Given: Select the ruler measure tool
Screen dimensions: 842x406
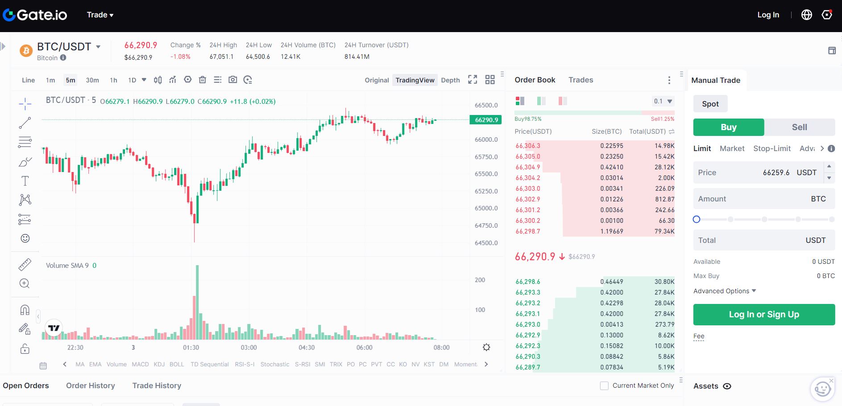Looking at the screenshot, I should tap(25, 265).
